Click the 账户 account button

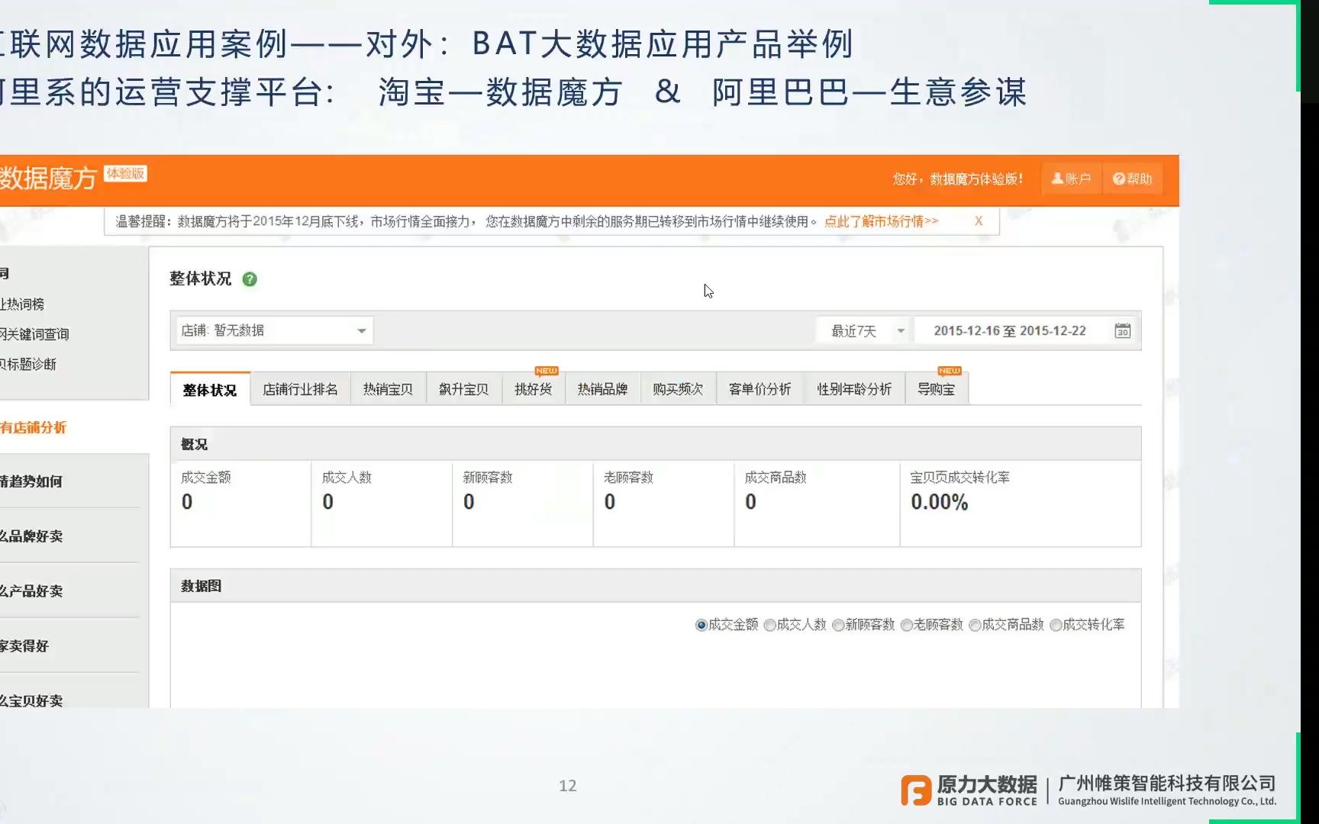click(x=1071, y=179)
